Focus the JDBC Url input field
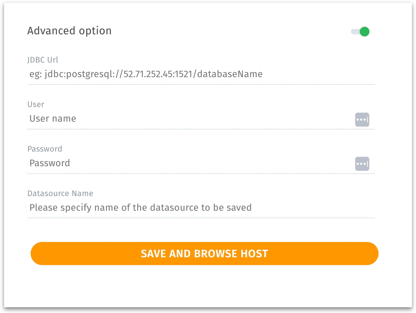 201,74
